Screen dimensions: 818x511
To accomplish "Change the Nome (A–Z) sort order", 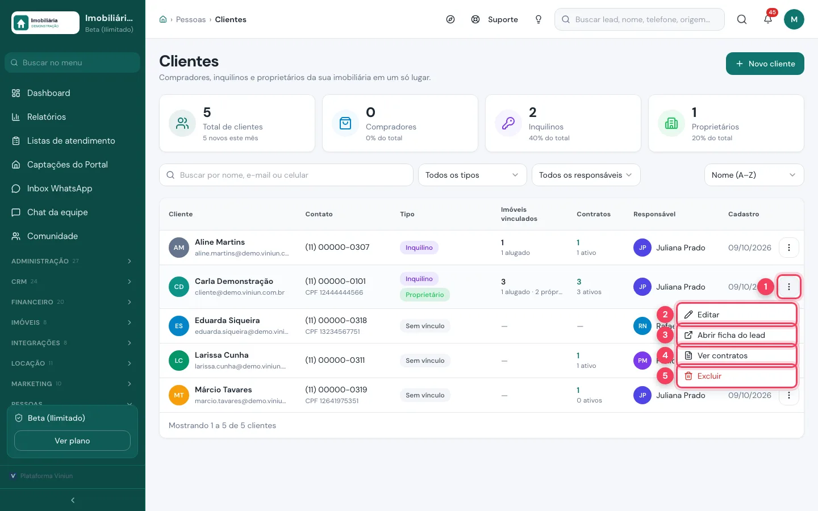I will click(754, 175).
